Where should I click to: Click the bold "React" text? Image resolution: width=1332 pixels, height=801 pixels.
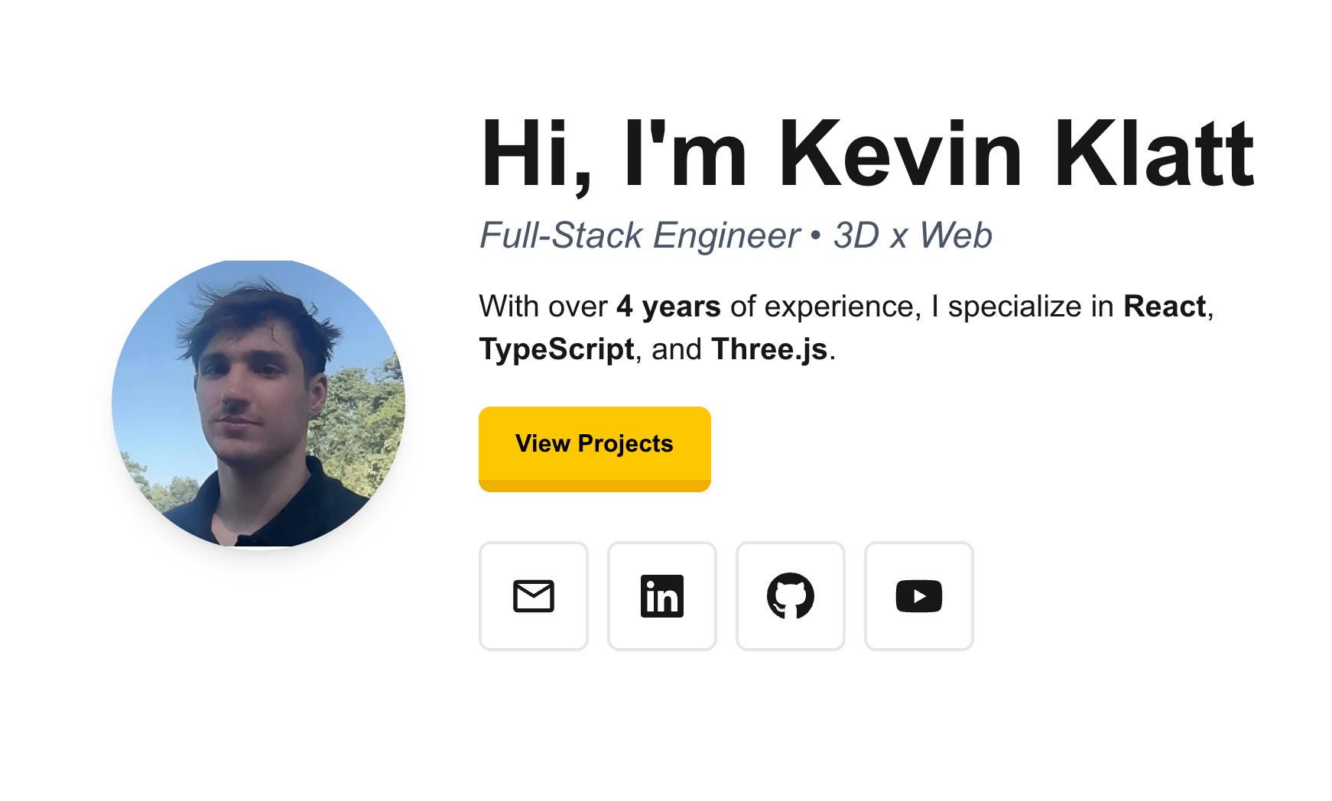[1164, 306]
